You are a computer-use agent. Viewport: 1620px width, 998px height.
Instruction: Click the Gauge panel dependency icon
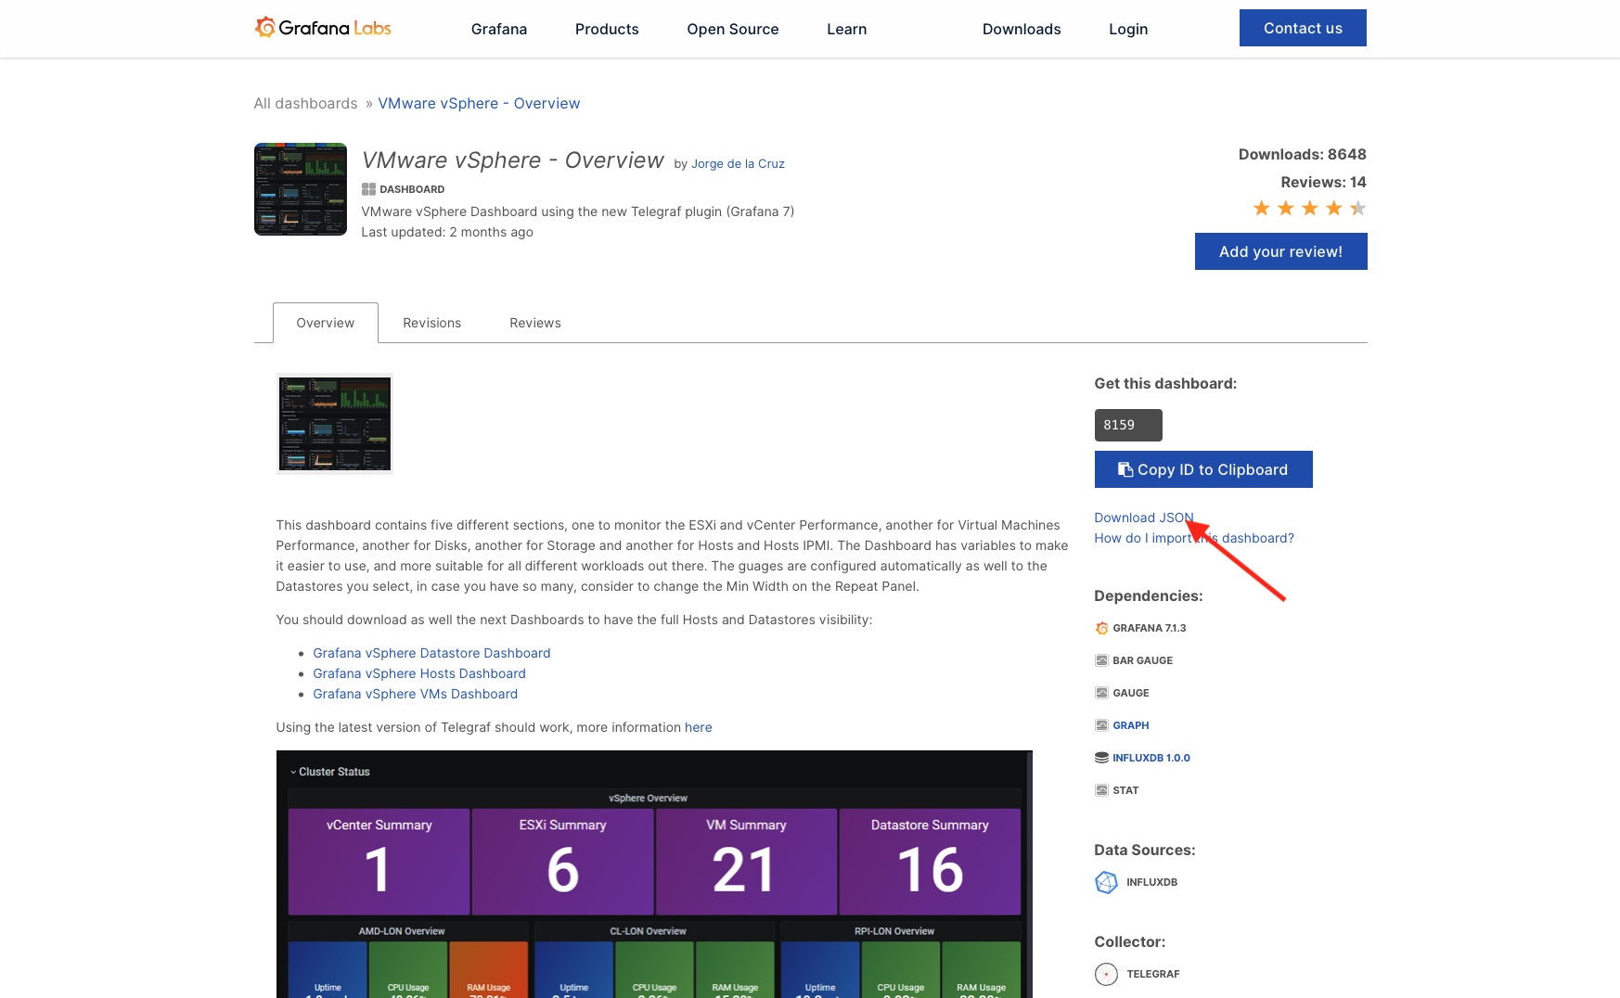1101,693
